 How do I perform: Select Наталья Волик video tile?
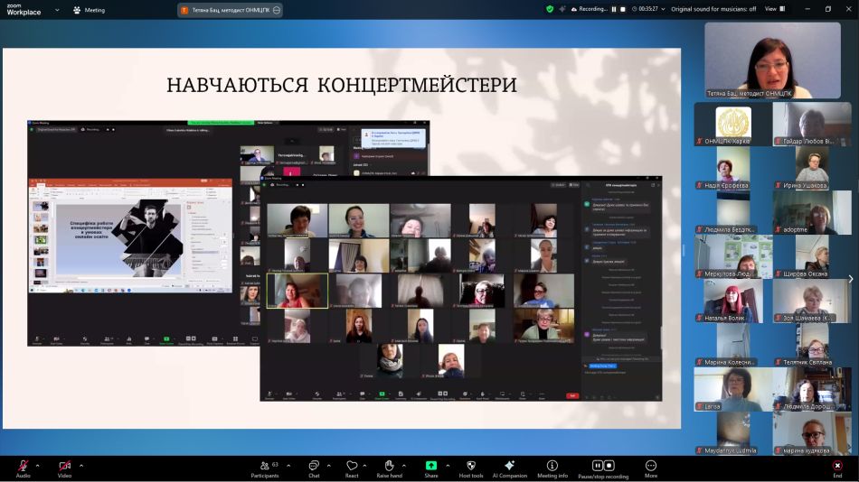pyautogui.click(x=733, y=301)
